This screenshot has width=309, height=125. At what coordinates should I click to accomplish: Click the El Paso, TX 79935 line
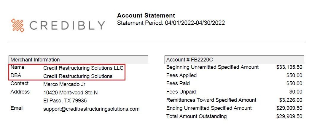click(65, 101)
